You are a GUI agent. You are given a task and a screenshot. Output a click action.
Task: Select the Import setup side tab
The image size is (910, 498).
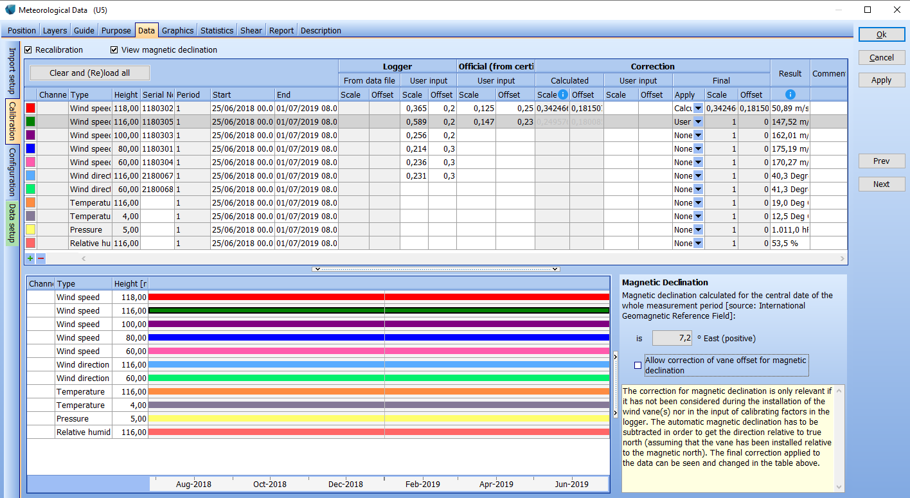tap(12, 71)
